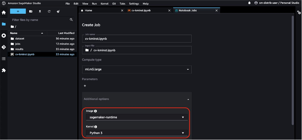
Task: Open the sagemaker-runtime Image dropdown
Action: (137, 117)
